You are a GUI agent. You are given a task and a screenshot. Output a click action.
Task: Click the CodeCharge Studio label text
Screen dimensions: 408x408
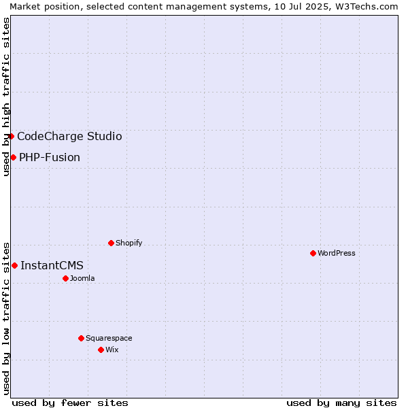69,137
